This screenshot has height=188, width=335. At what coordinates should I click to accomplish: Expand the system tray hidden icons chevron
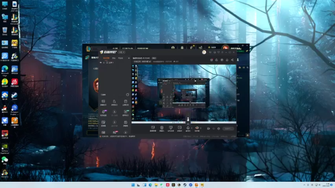pos(304,185)
